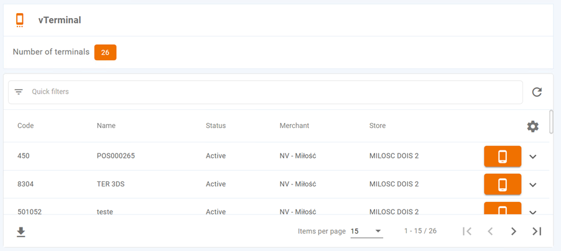
Task: Launch terminal for POS000265 via orange phone button
Action: [x=502, y=157]
